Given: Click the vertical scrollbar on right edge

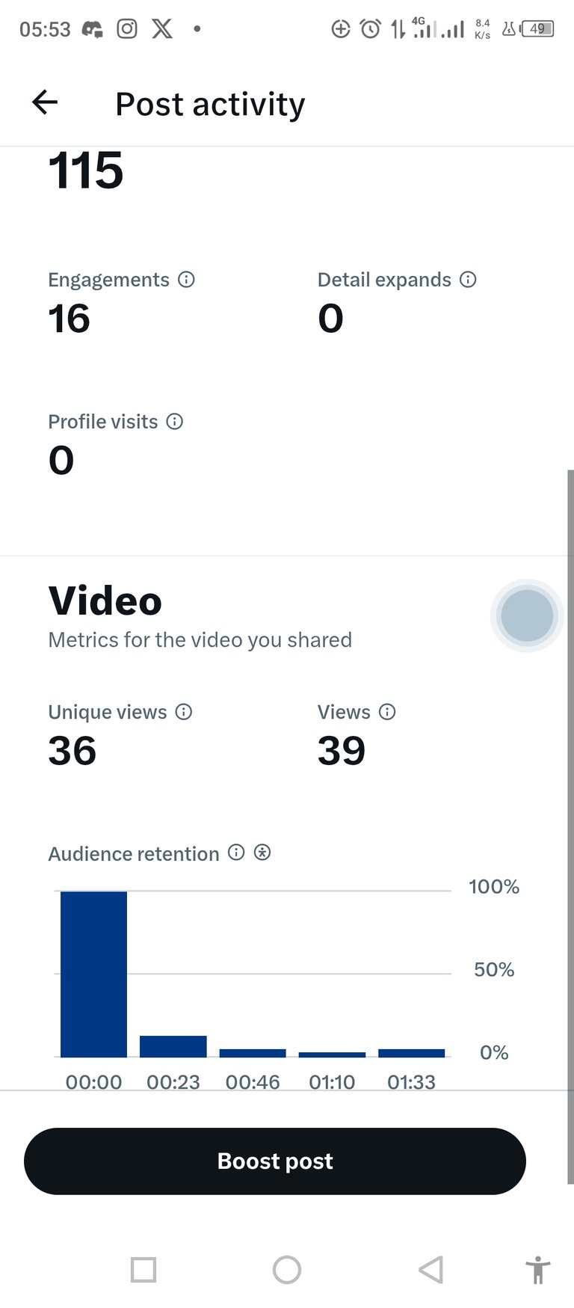Looking at the screenshot, I should tap(570, 826).
